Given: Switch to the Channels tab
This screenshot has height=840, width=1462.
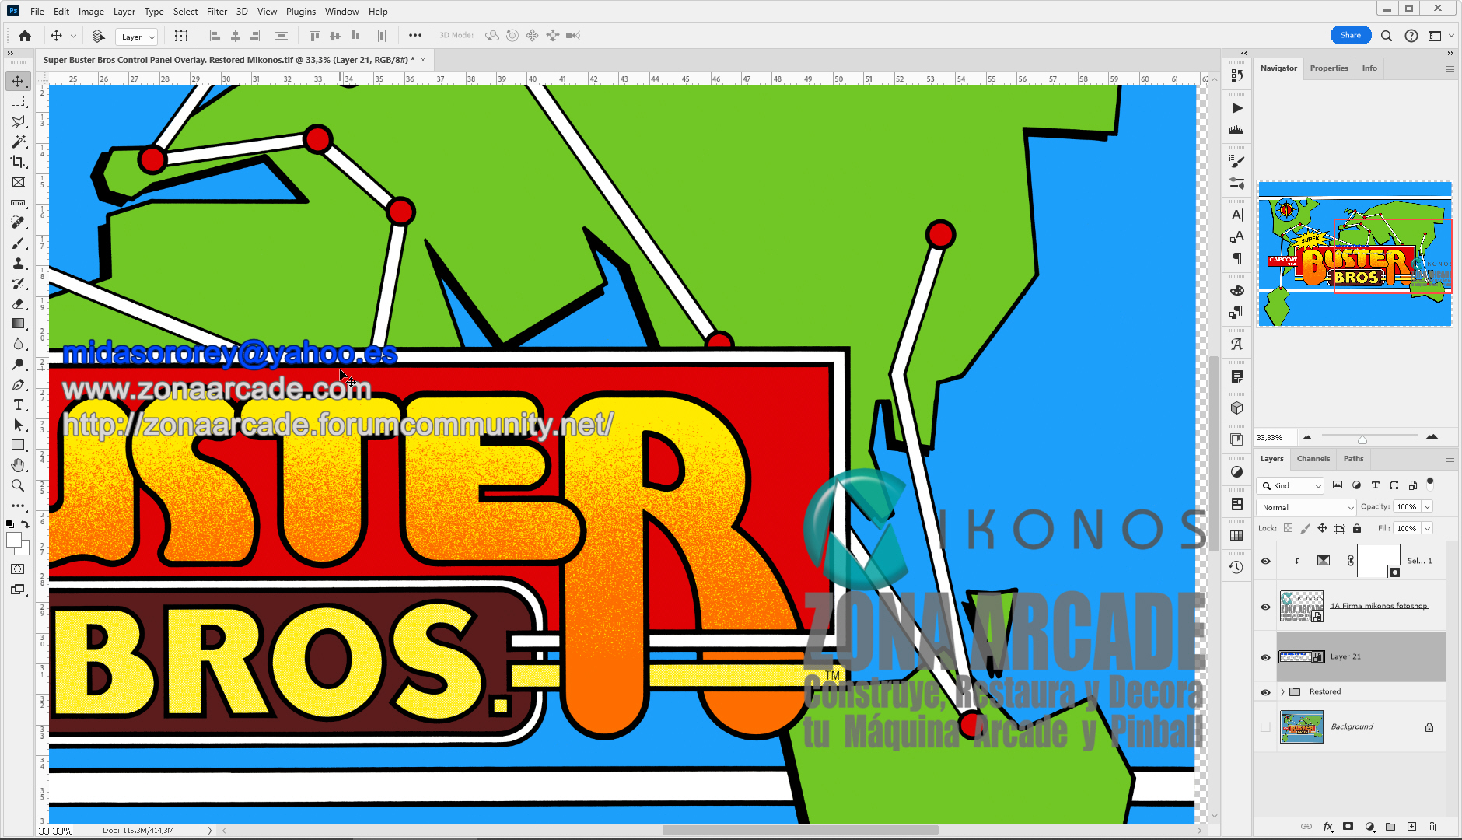Looking at the screenshot, I should (x=1313, y=458).
